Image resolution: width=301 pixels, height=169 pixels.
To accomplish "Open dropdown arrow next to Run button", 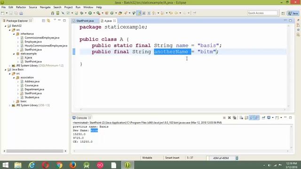I will pos(94,13).
